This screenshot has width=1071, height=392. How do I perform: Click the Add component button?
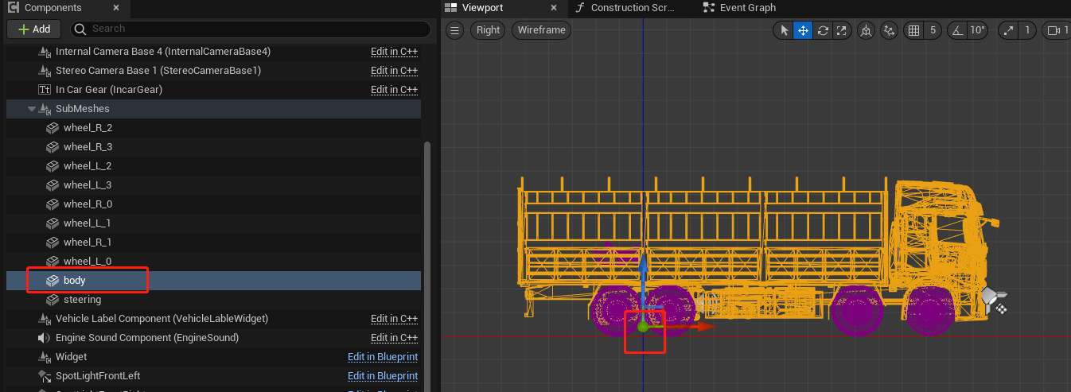pos(34,29)
